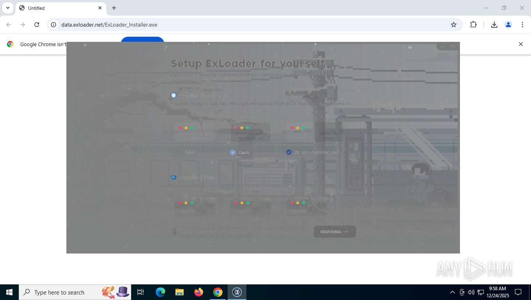Open Task View on taskbar
The image size is (531, 300).
tap(141, 292)
